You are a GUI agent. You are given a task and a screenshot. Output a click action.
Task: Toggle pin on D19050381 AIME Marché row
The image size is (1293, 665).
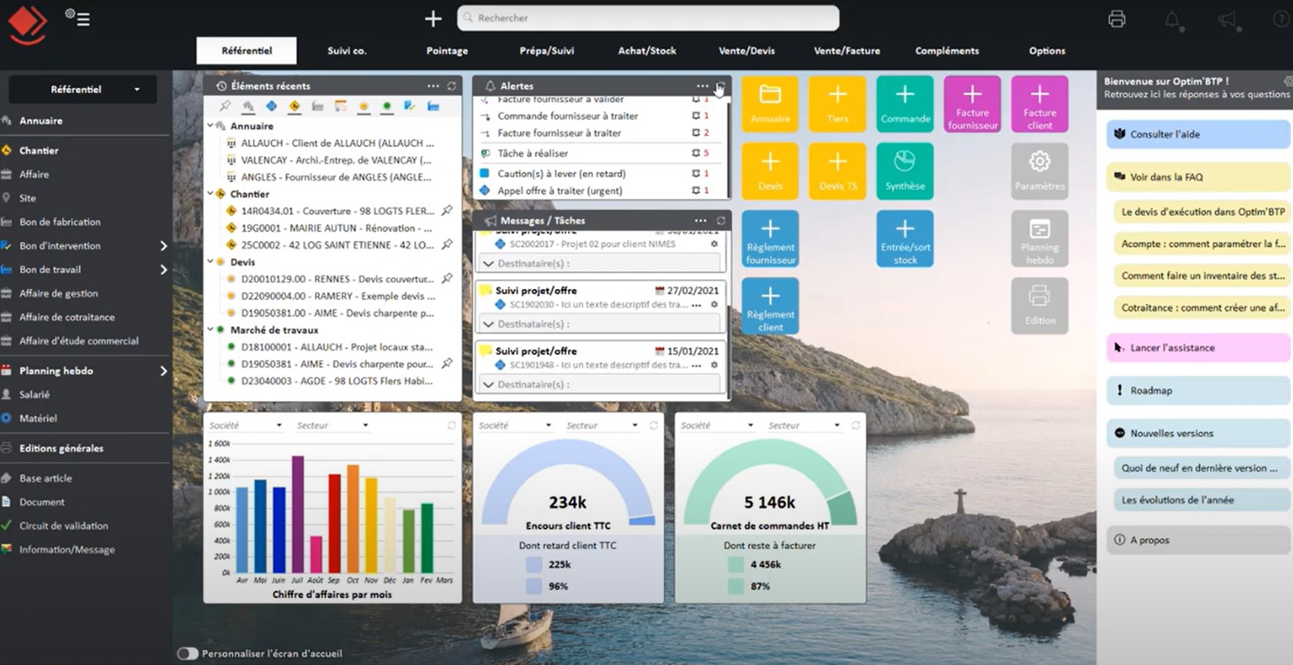click(x=446, y=364)
